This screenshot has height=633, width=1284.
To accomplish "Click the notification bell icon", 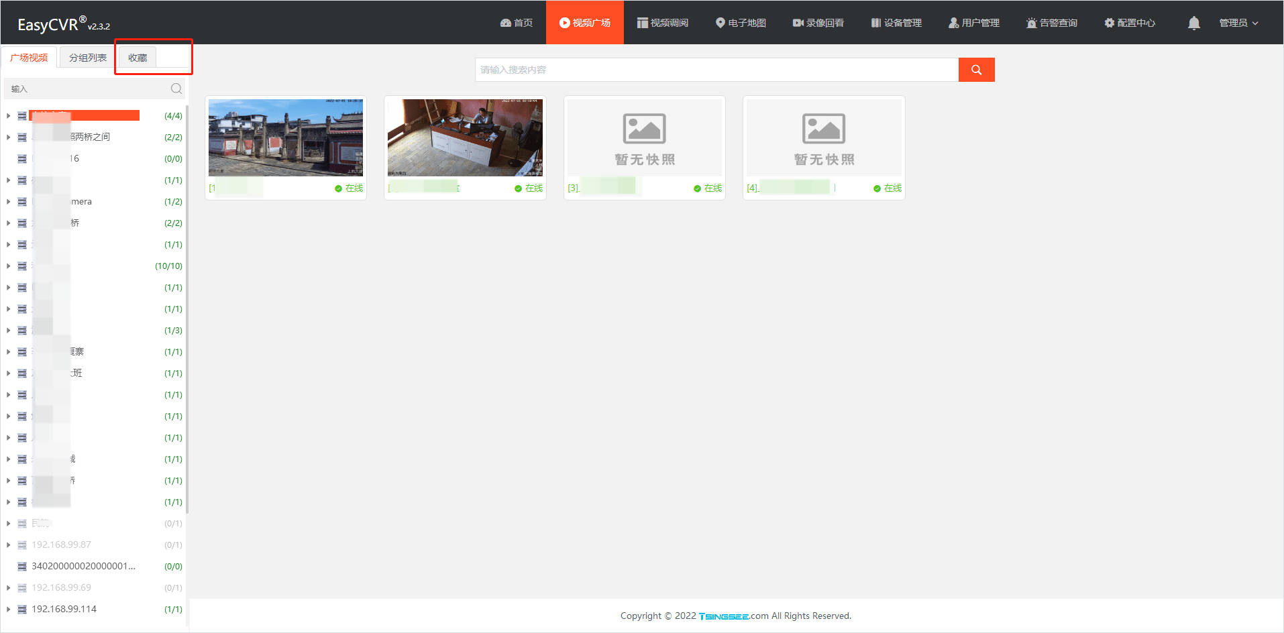I will (x=1194, y=23).
